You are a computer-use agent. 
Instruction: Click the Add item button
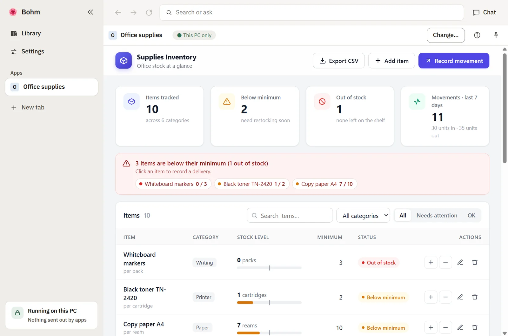pos(391,61)
